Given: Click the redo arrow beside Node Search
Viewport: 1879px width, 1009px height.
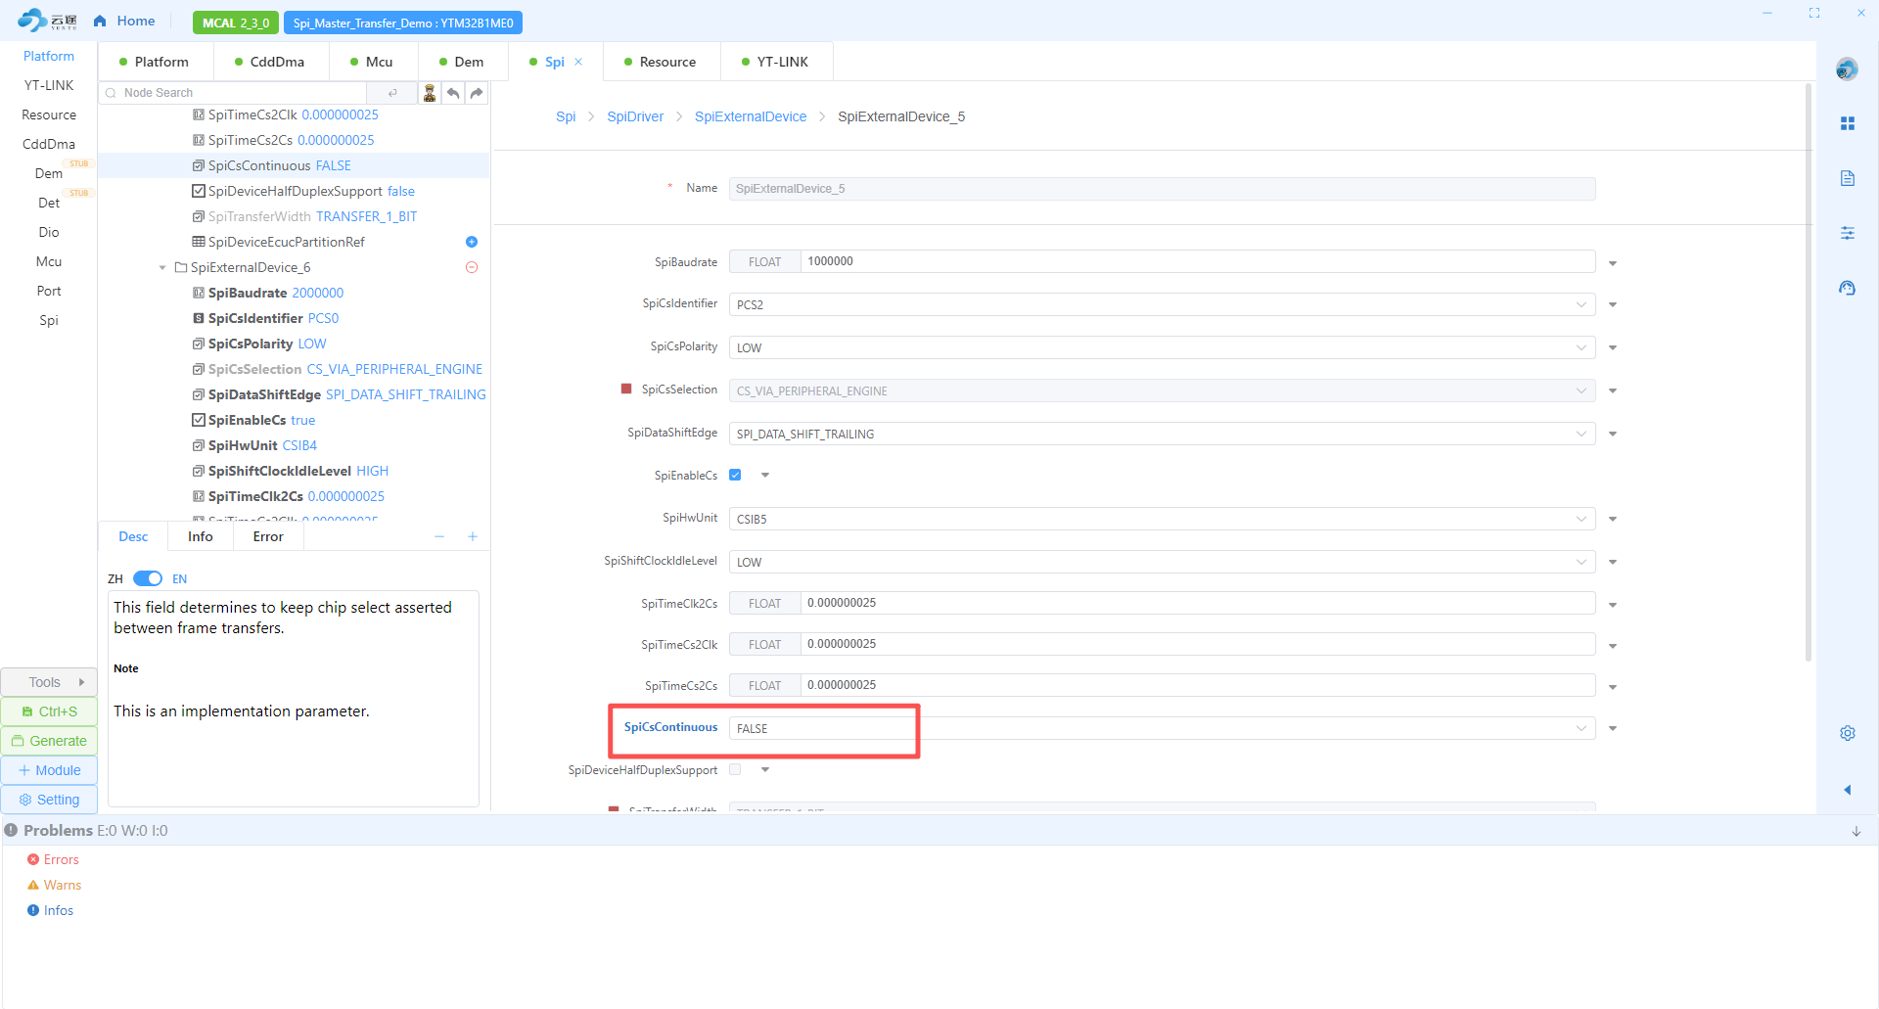Looking at the screenshot, I should [x=477, y=93].
